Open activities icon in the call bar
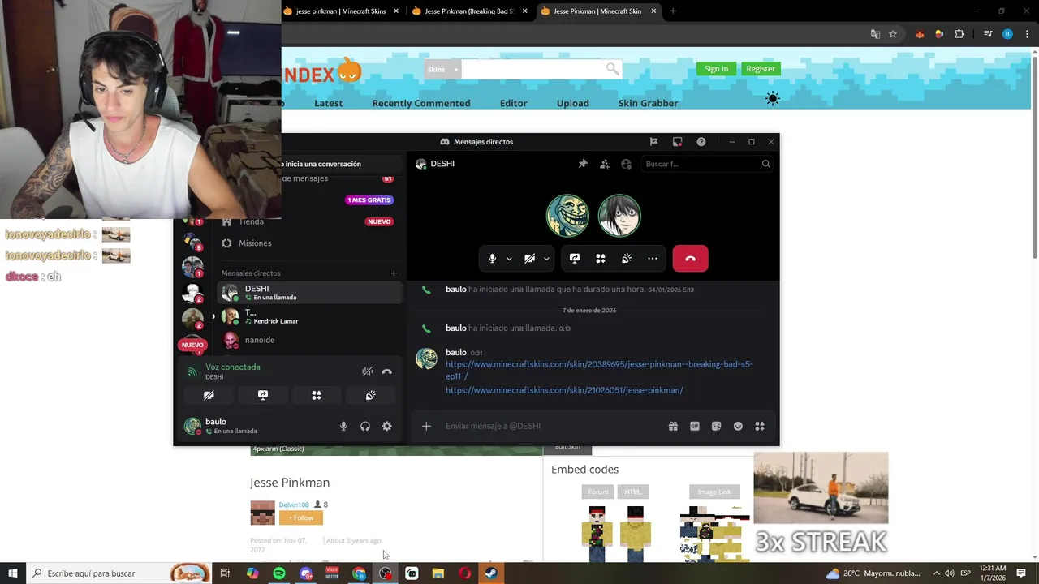This screenshot has height=584, width=1039. 601,259
